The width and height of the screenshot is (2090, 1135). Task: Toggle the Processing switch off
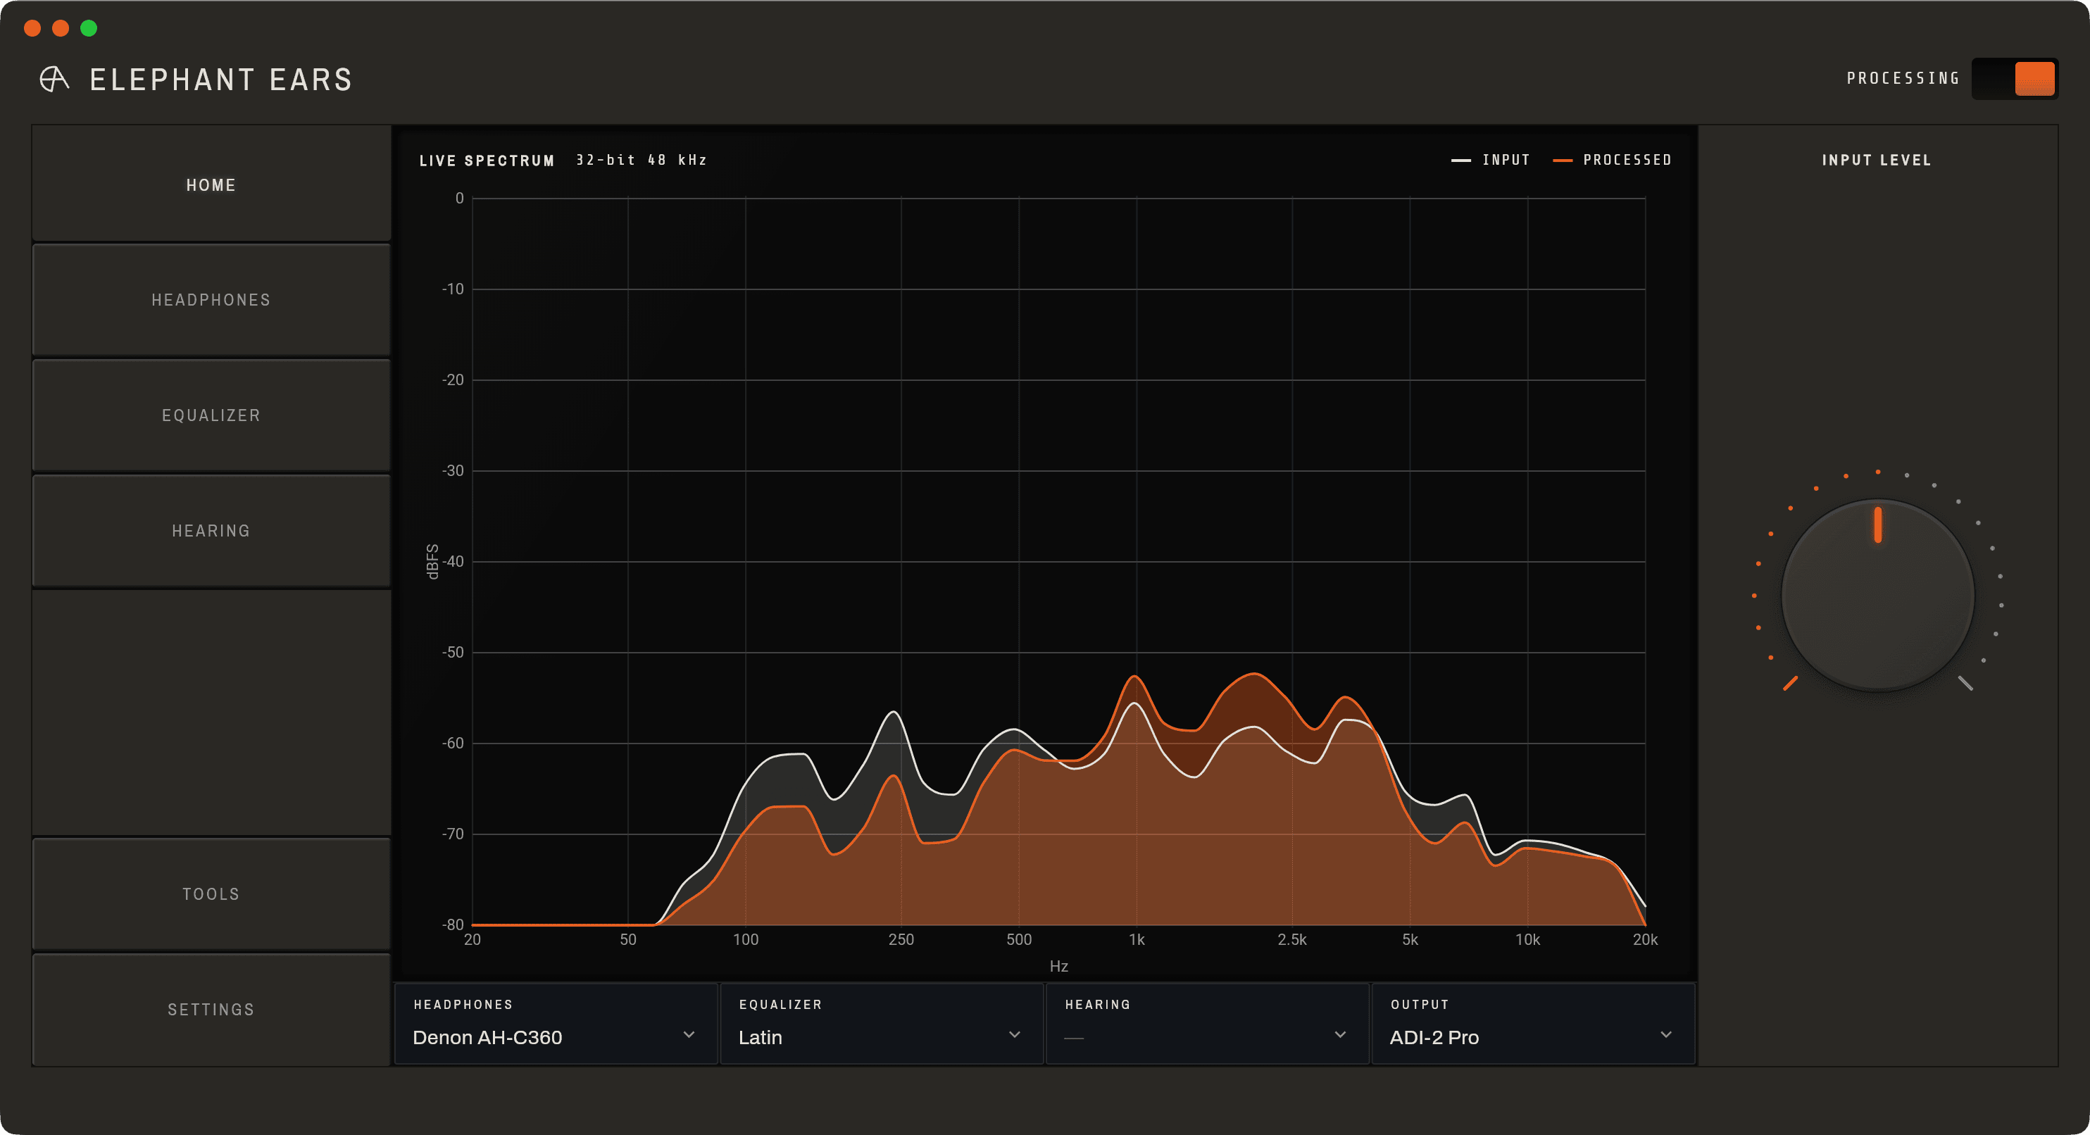(2015, 79)
